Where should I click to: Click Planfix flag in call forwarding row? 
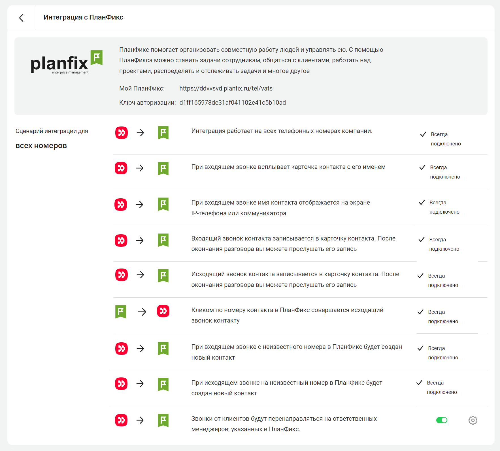coord(163,420)
